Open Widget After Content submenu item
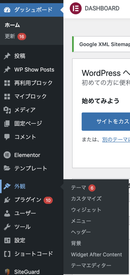Screen dimensions: 130x275 point(96,255)
